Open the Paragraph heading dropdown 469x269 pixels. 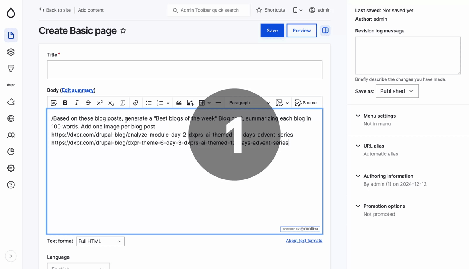(x=249, y=103)
